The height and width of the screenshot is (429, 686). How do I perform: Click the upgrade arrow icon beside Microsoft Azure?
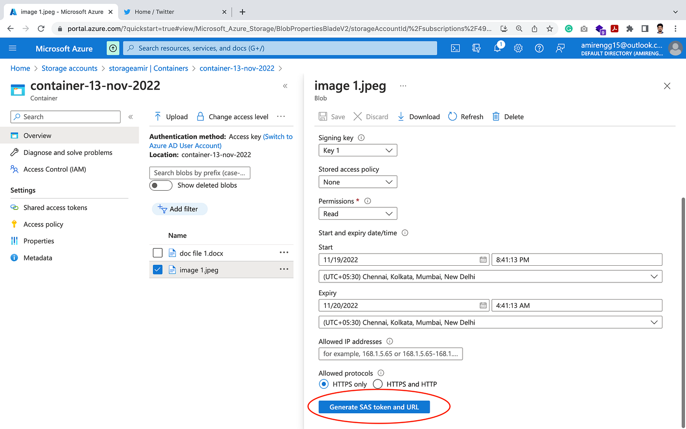pos(113,48)
